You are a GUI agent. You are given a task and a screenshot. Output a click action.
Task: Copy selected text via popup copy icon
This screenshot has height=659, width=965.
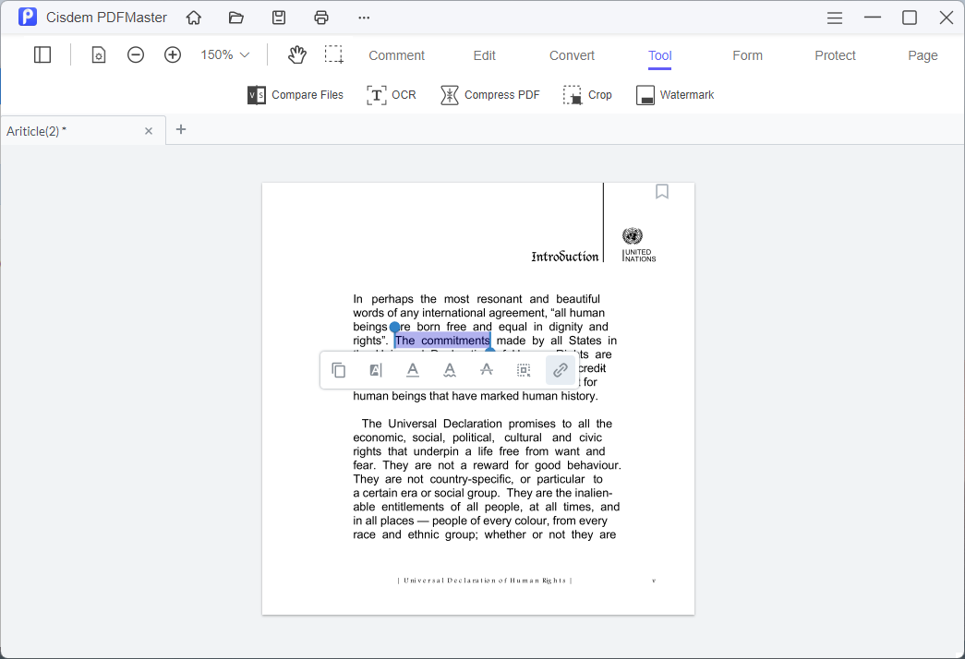coord(339,370)
